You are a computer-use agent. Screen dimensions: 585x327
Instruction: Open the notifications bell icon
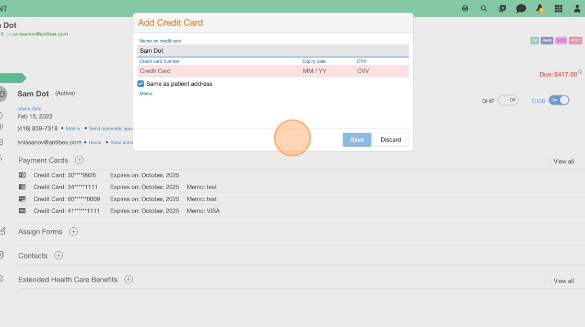click(540, 8)
